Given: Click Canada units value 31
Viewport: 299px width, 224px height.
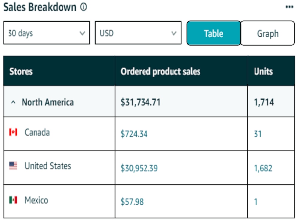Looking at the screenshot, I should coord(258,134).
